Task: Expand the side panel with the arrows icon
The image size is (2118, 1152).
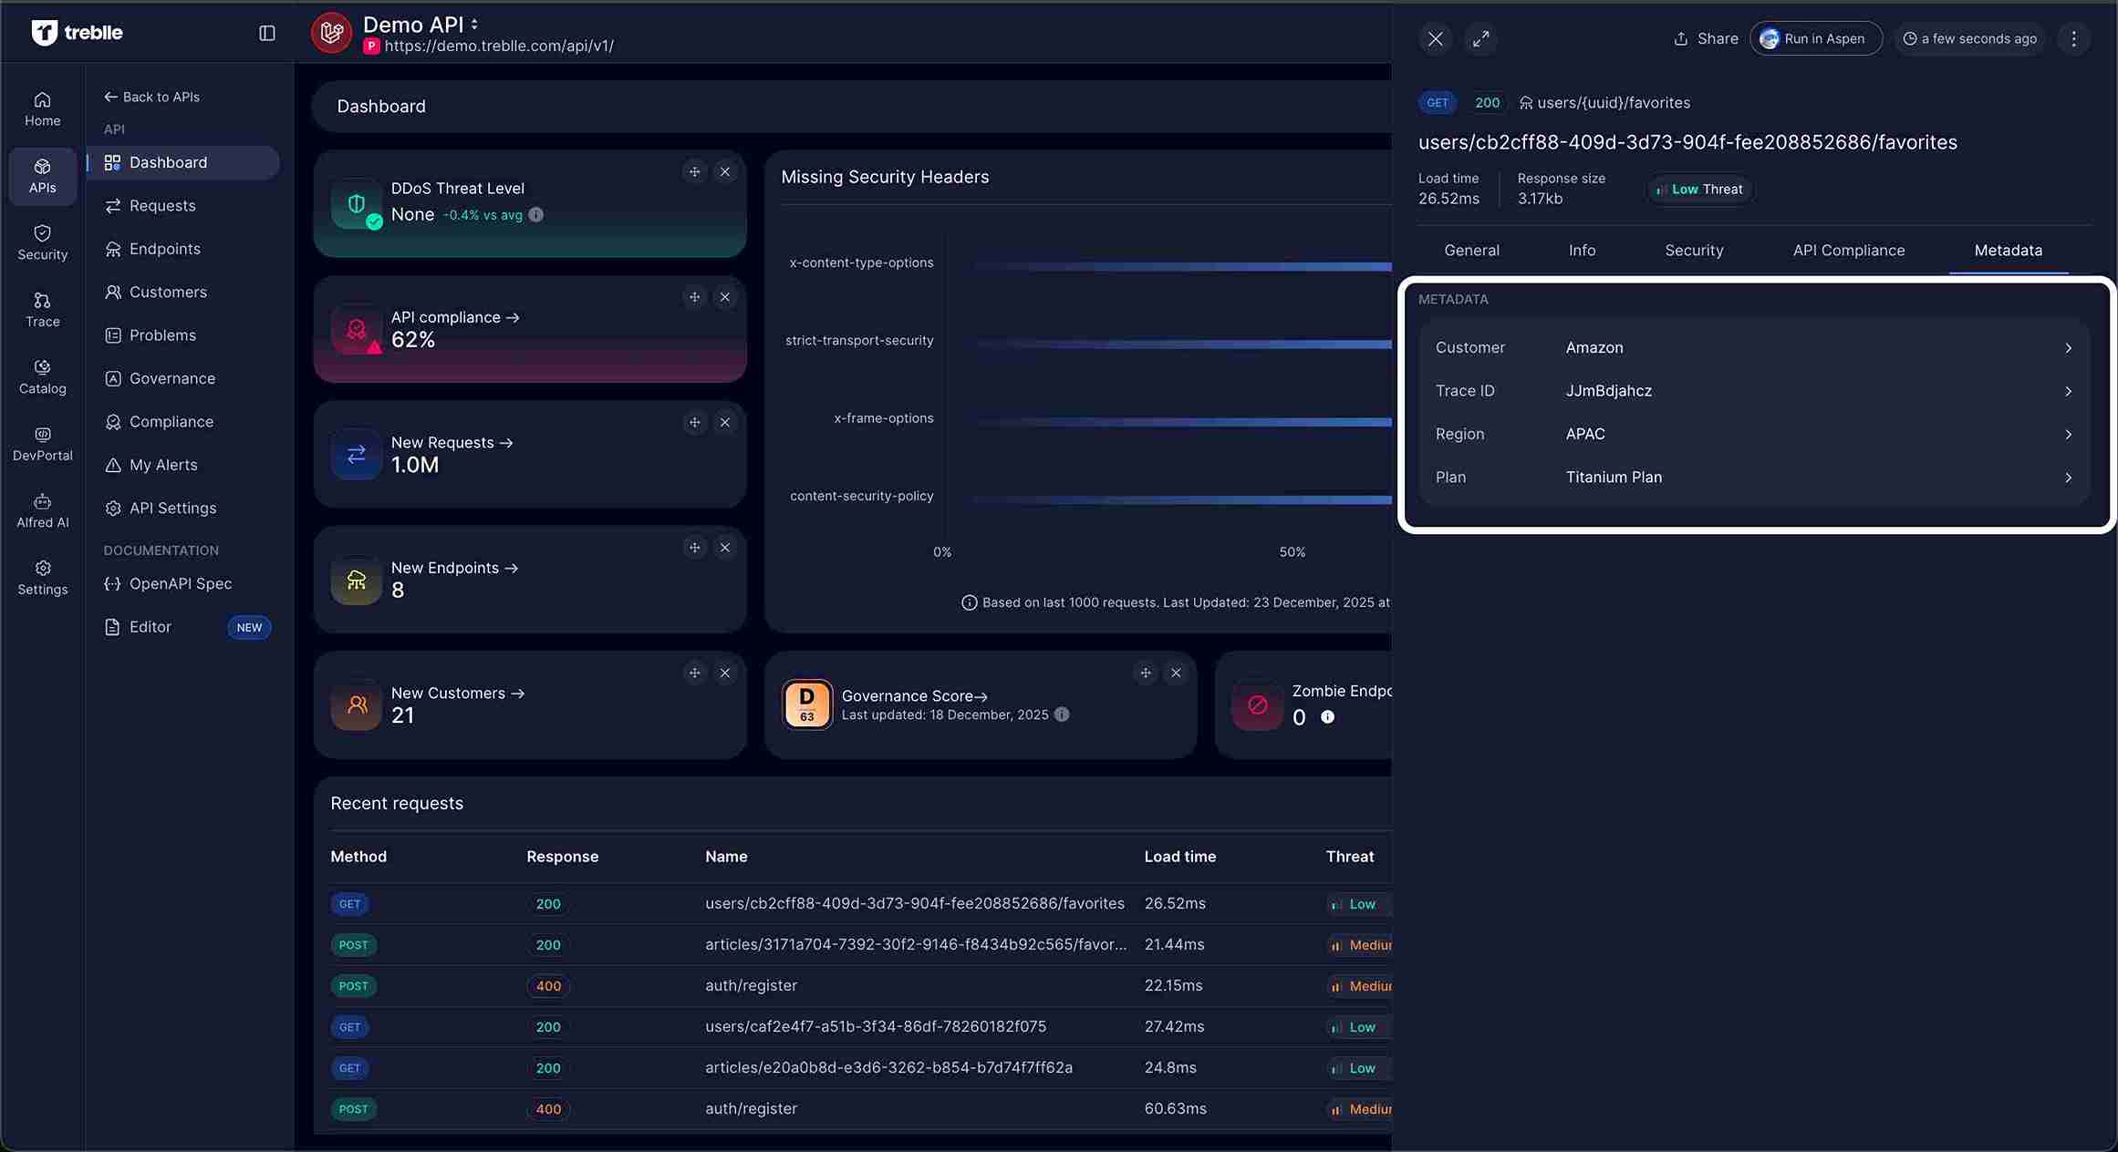Action: click(1480, 39)
